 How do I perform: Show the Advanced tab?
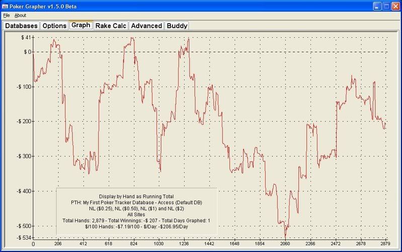tap(146, 25)
